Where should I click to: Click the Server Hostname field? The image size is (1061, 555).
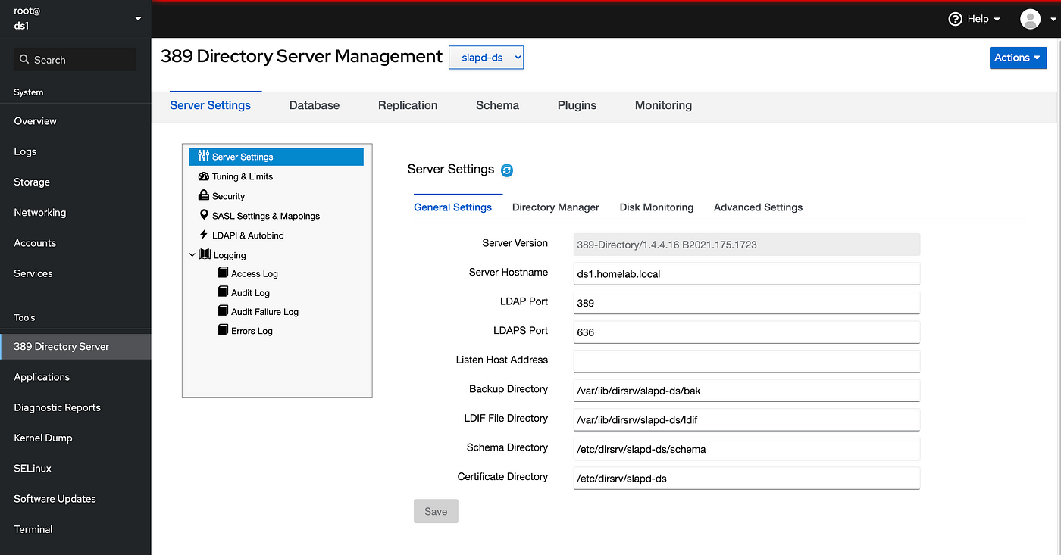point(746,273)
